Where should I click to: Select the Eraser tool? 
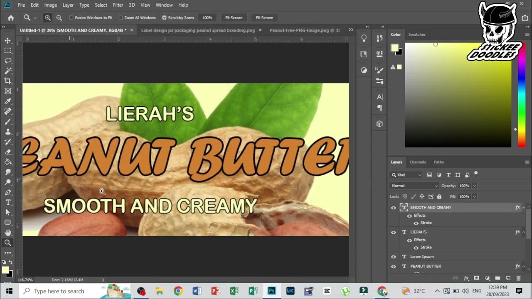pyautogui.click(x=8, y=152)
